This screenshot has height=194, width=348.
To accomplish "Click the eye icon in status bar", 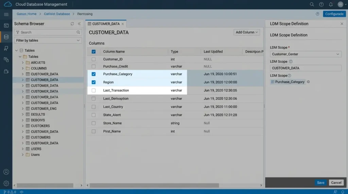I will point(21,192).
